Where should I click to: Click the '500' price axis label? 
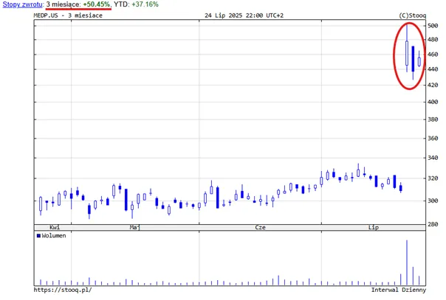pyautogui.click(x=433, y=26)
